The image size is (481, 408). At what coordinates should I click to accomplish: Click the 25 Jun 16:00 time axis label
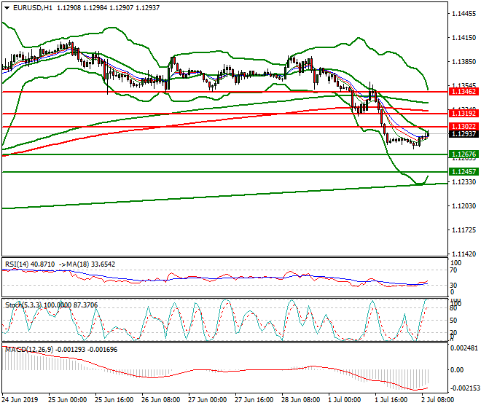click(x=114, y=400)
